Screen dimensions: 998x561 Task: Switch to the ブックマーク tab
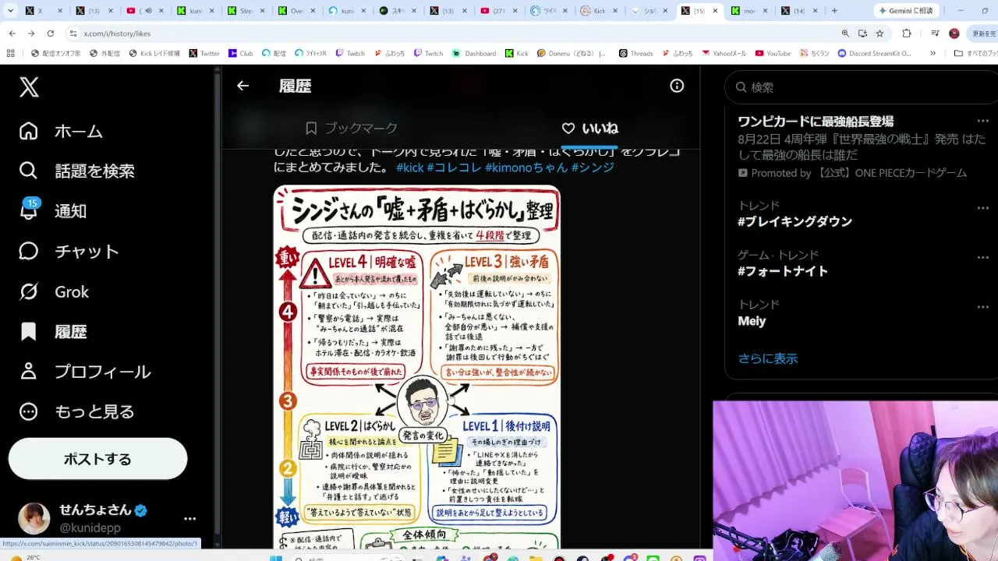[352, 128]
